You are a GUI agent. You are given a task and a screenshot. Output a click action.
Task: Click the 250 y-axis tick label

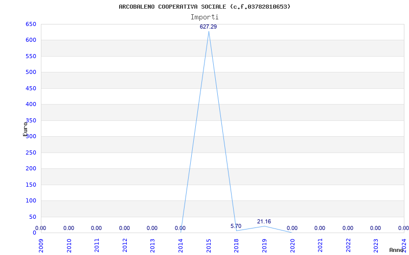pos(31,152)
